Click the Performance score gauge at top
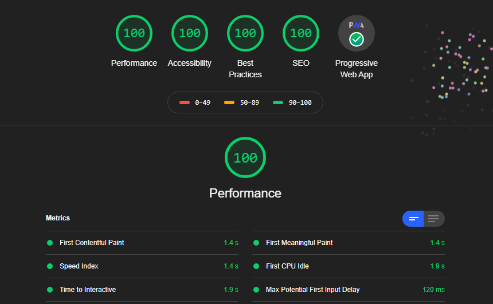The width and height of the screenshot is (493, 304). 134,33
